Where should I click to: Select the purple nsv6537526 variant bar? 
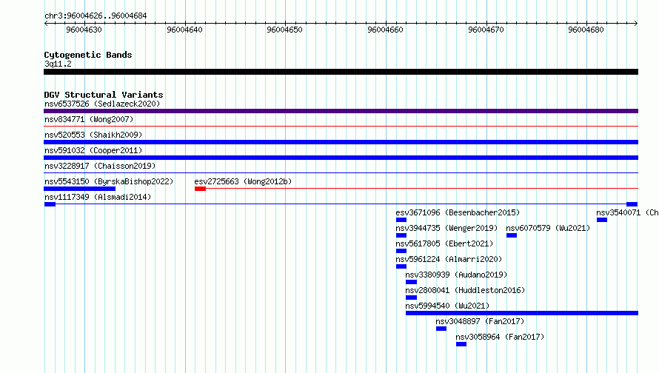(341, 111)
